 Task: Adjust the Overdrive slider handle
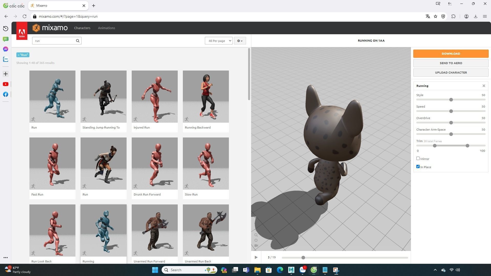[451, 123]
